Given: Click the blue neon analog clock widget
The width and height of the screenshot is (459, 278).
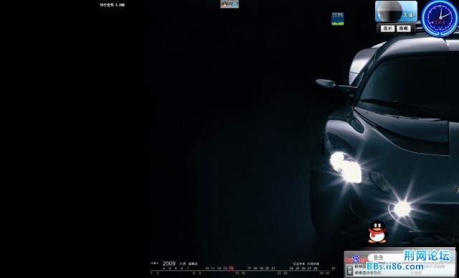Looking at the screenshot, I should tap(440, 18).
